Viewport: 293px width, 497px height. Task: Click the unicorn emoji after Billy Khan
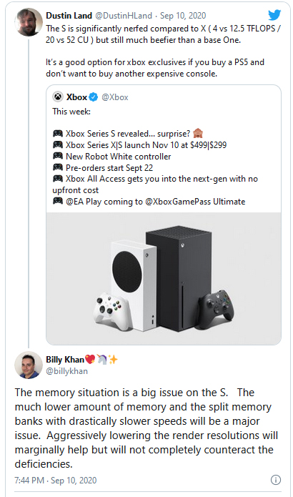coord(101,359)
